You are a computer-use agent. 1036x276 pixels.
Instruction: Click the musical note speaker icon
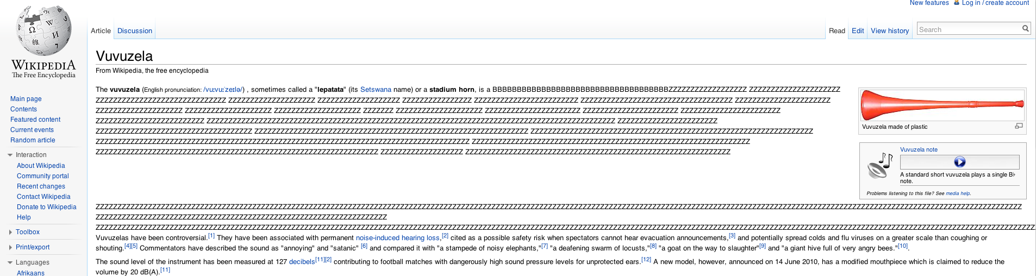[x=880, y=166]
